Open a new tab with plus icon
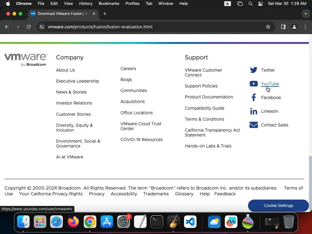This screenshot has width=312, height=234. click(105, 14)
